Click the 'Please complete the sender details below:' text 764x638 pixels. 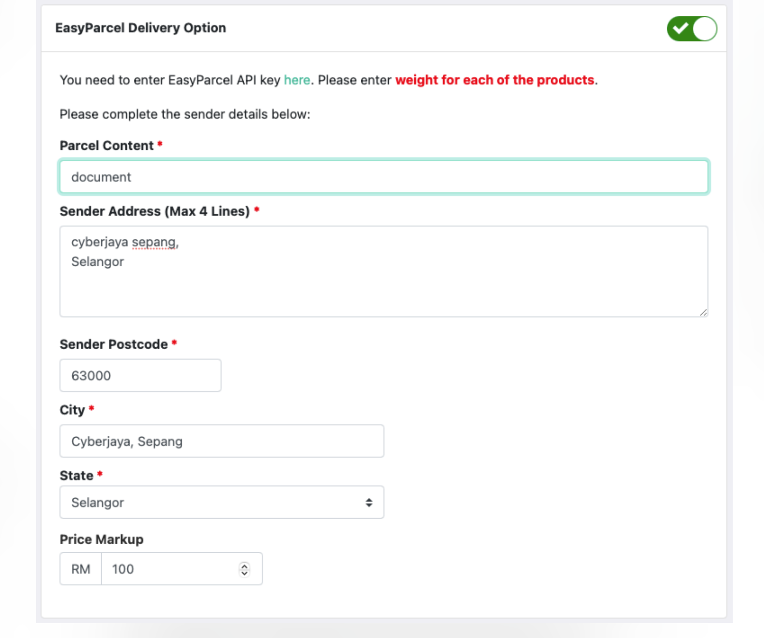[185, 114]
